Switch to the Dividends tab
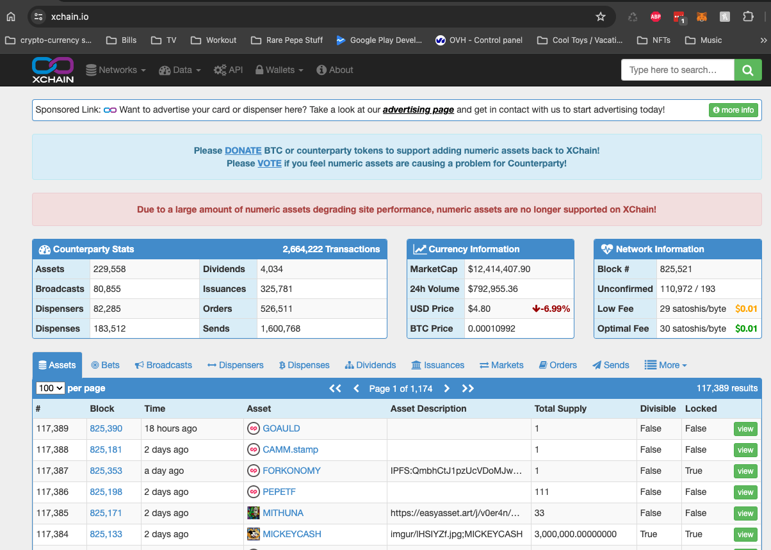The image size is (771, 550). pos(370,365)
